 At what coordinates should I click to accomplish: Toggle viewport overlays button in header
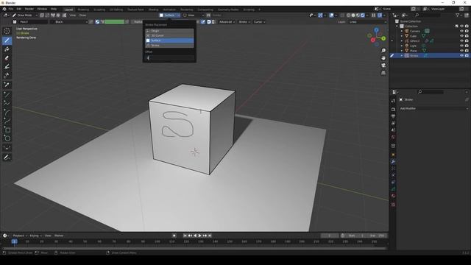pyautogui.click(x=331, y=15)
